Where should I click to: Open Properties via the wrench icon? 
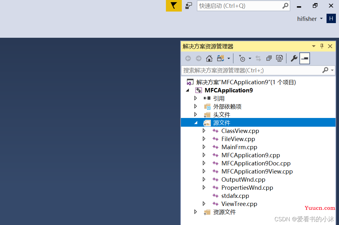click(294, 58)
